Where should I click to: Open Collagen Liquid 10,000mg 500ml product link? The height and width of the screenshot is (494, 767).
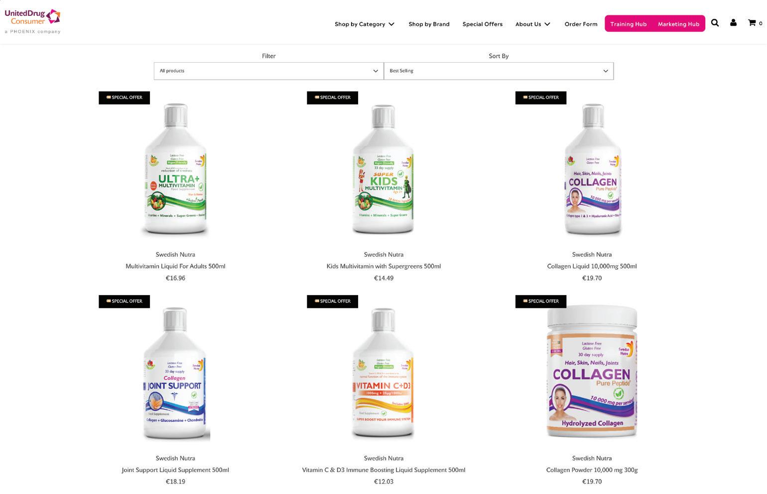click(592, 266)
